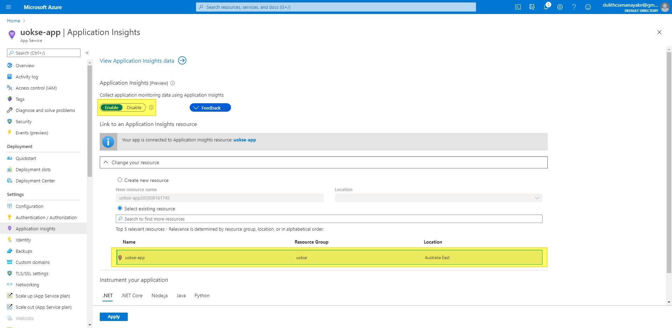Click the global search resources field
Image resolution: width=672 pixels, height=328 pixels.
pyautogui.click(x=336, y=7)
